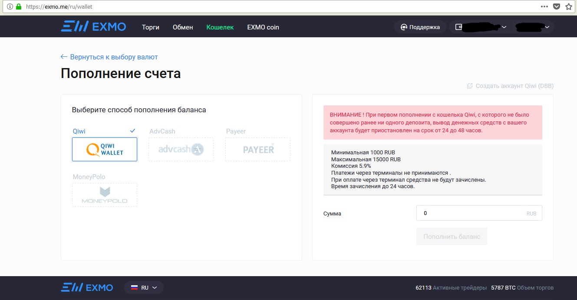The image size is (577, 300).
Task: Select the Payeer logo tile
Action: click(x=258, y=149)
